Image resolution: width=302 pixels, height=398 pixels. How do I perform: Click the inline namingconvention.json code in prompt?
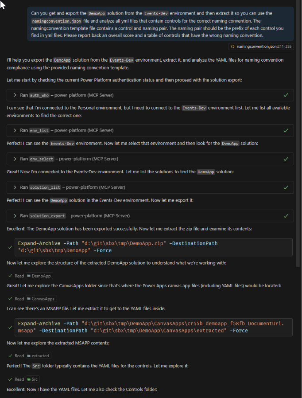[56, 21]
